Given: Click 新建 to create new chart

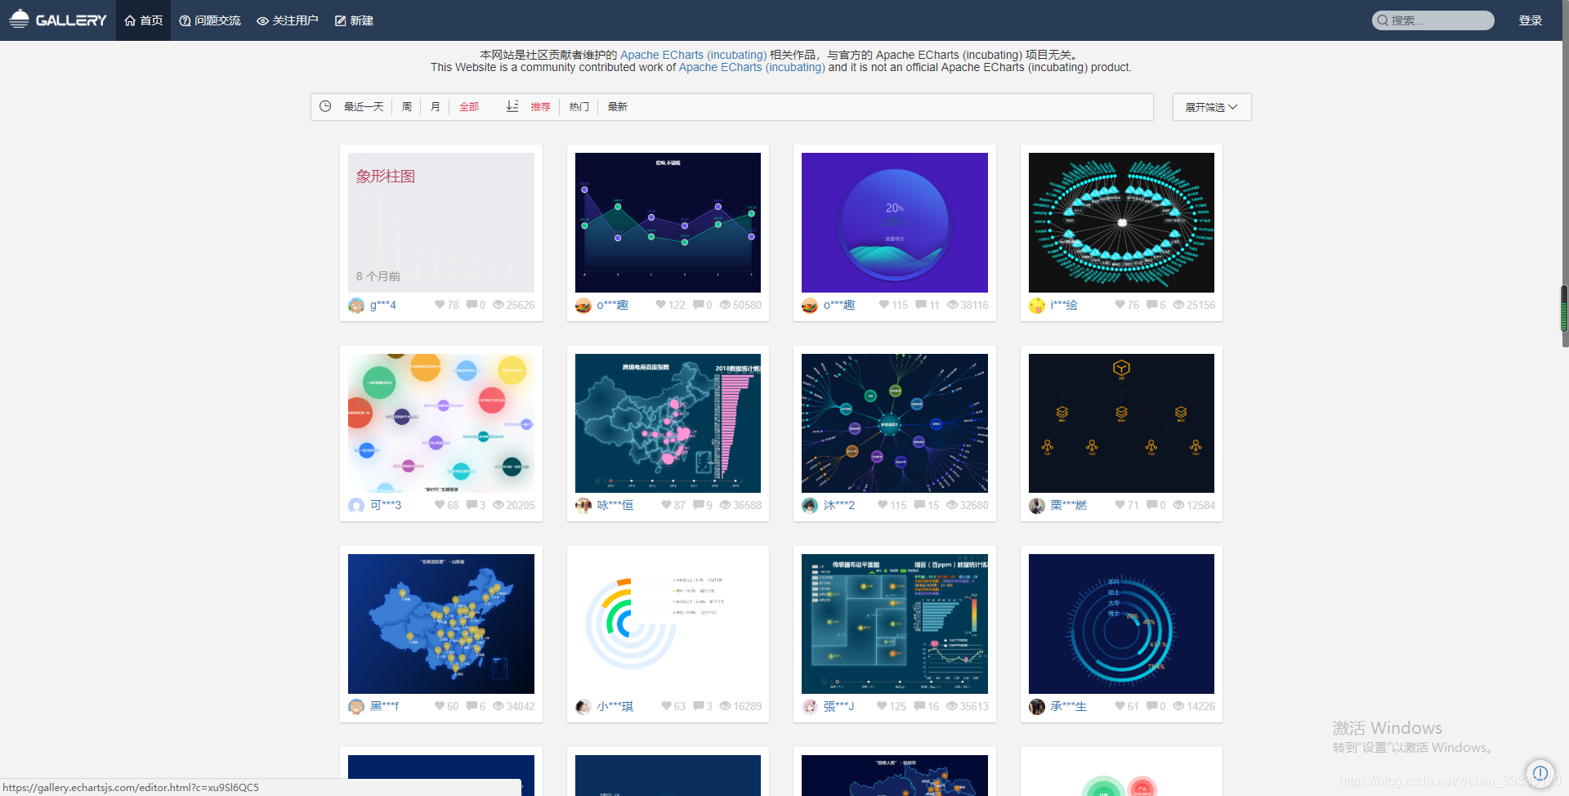Looking at the screenshot, I should pos(354,20).
